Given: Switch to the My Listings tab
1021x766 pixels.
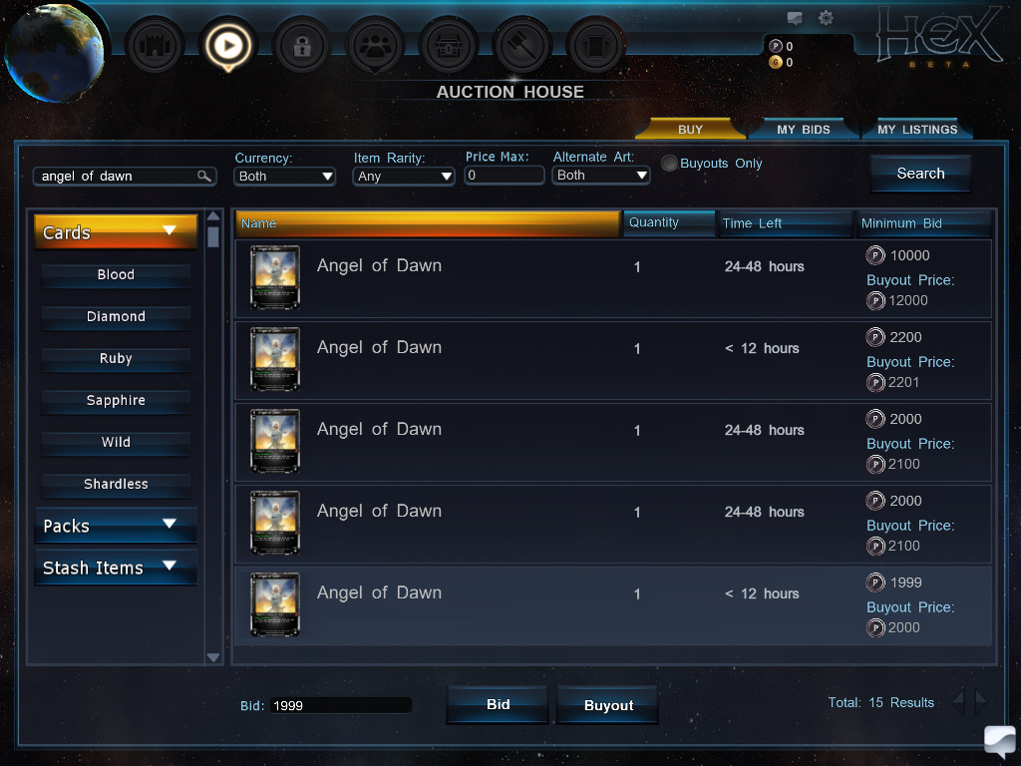Looking at the screenshot, I should (x=917, y=129).
